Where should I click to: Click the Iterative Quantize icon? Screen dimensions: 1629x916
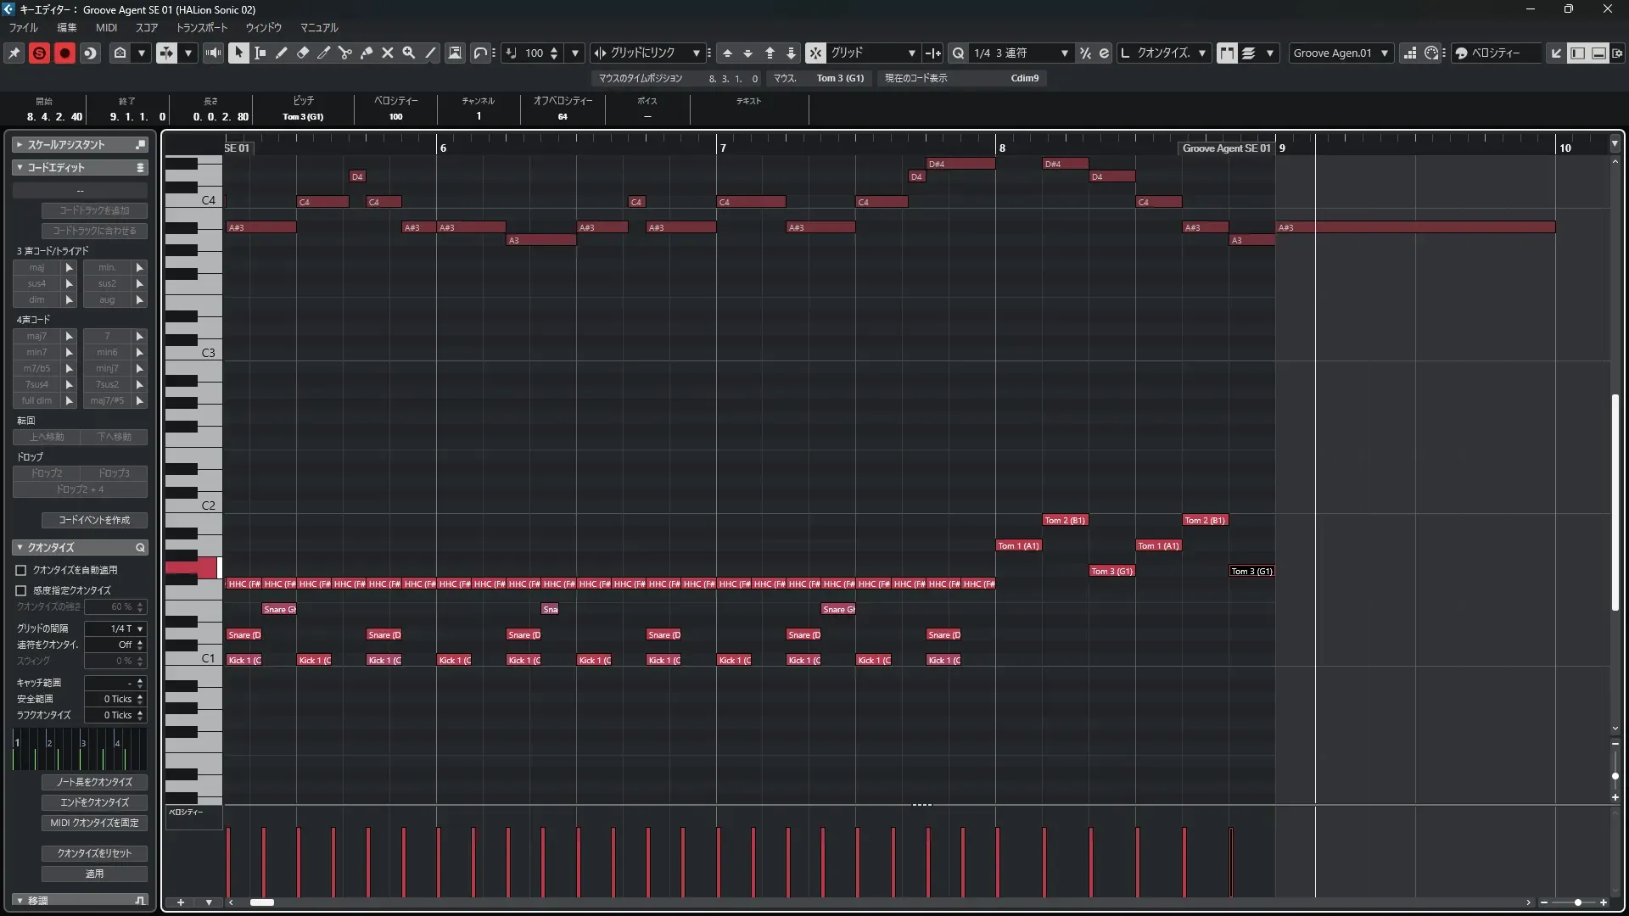[1085, 53]
